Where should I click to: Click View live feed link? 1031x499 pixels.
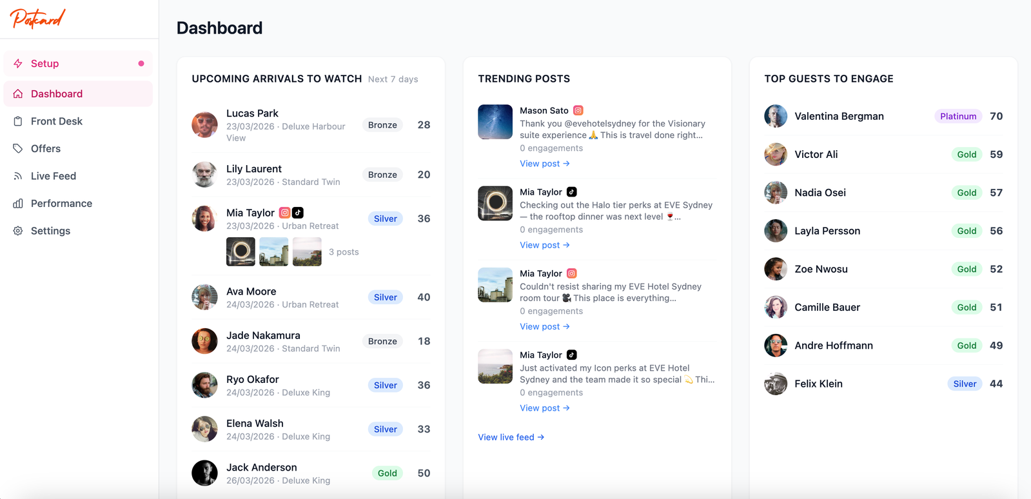tap(511, 437)
